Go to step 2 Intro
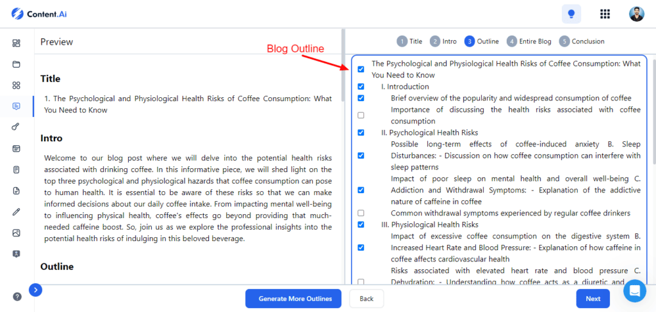 [x=443, y=42]
